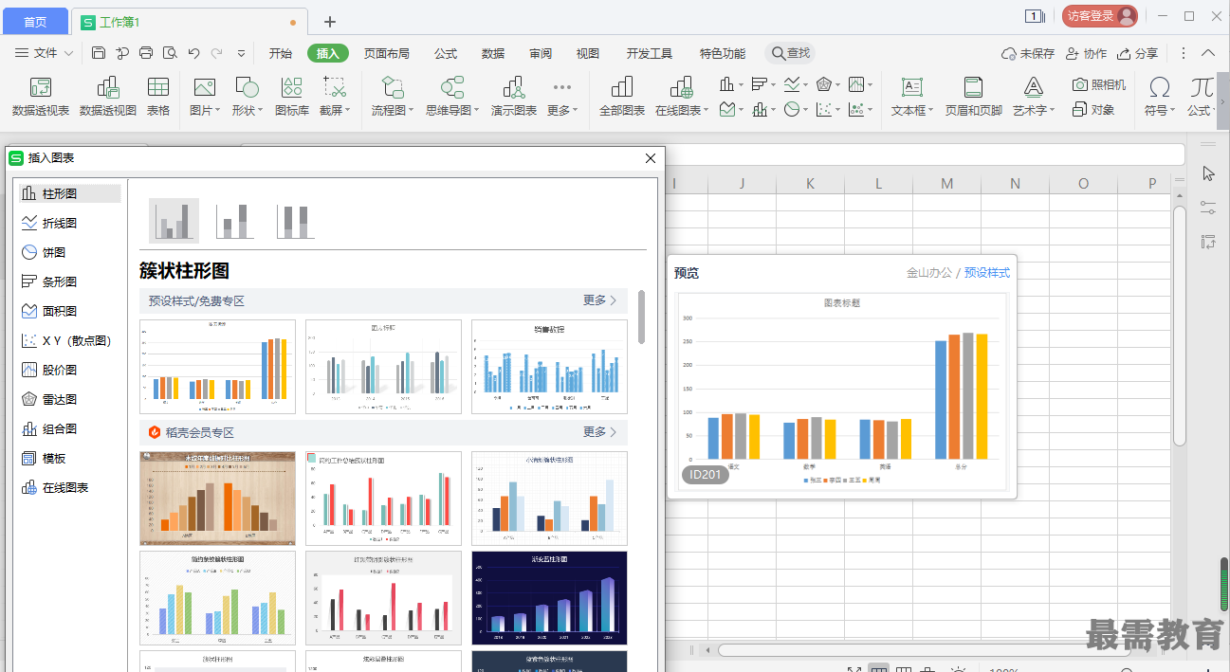This screenshot has width=1230, height=672.
Task: Switch to the 开始 ribbon tab
Action: tap(281, 54)
